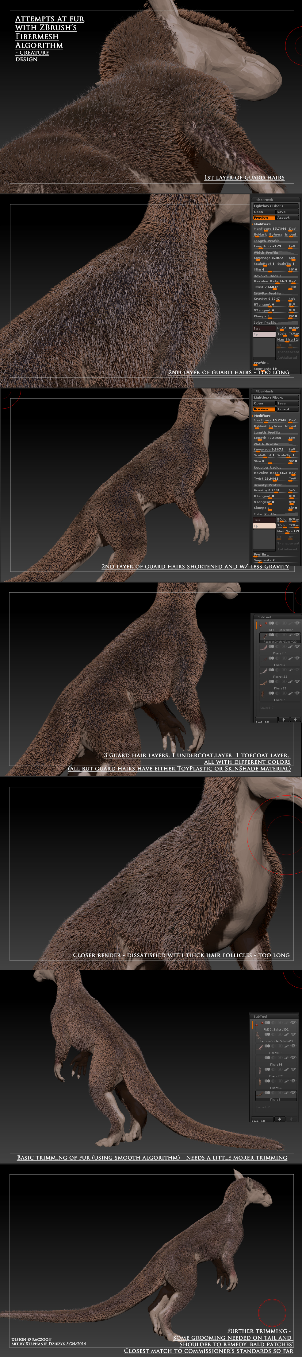Image resolution: width=302 pixels, height=1357 pixels.
Task: Click Accept in FiberMesh panel with Length 42.5355
Action: tap(288, 409)
